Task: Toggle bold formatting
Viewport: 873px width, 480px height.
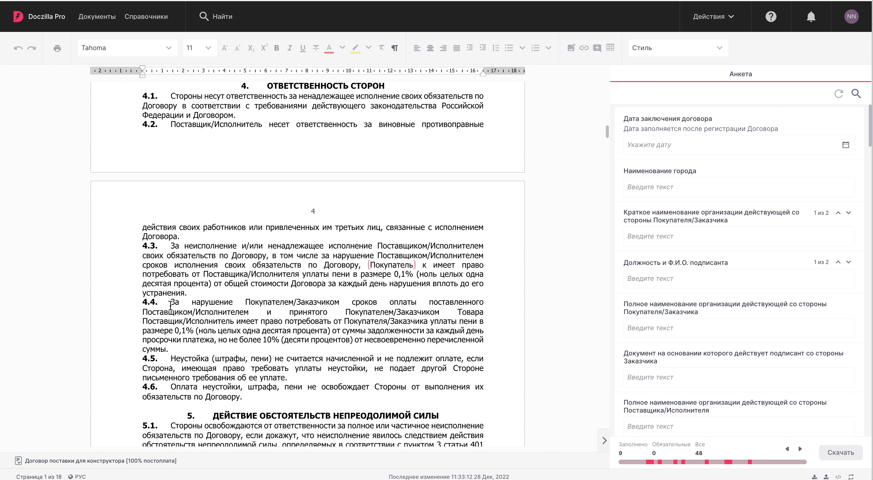Action: (277, 48)
